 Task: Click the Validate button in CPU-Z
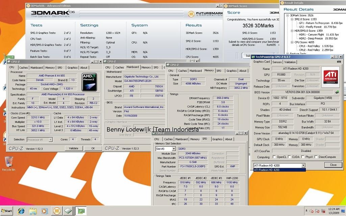point(73,148)
